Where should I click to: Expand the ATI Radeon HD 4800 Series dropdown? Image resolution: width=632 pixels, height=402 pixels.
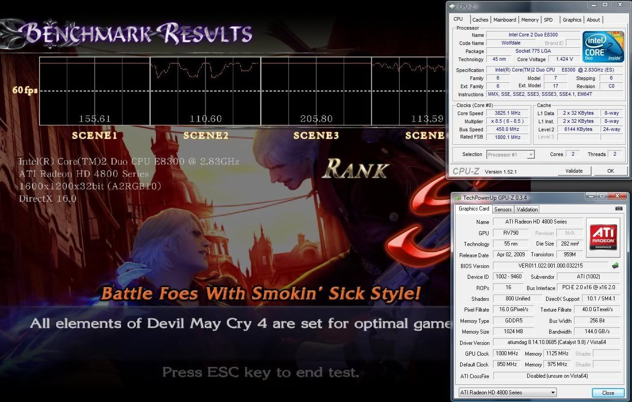click(x=507, y=393)
